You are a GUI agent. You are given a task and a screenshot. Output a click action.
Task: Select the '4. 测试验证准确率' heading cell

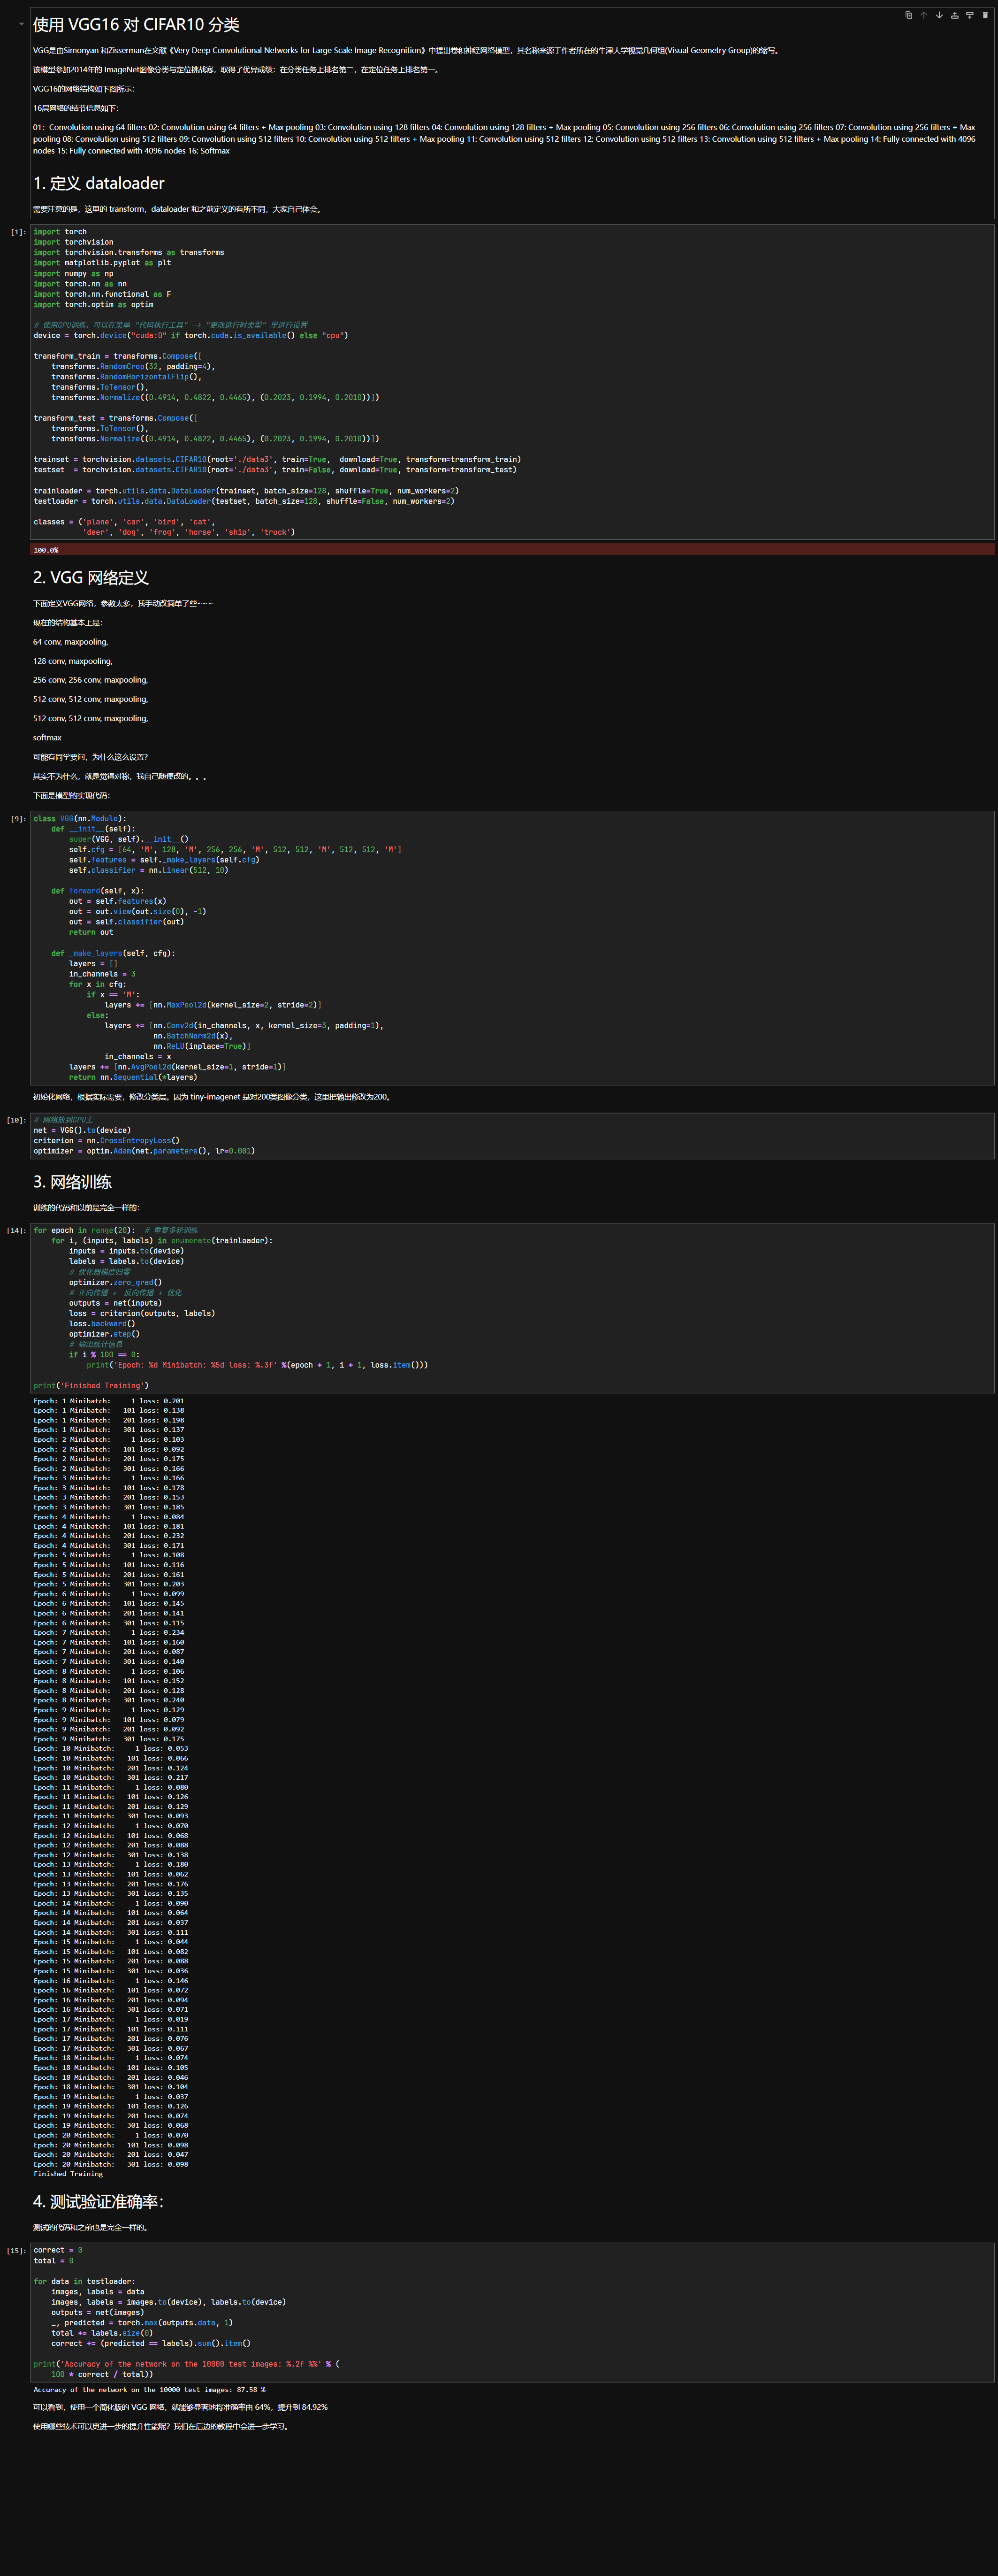(98, 2201)
